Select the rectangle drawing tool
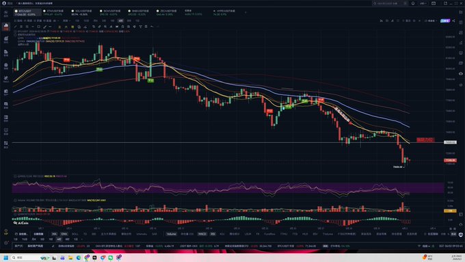 tap(38, 27)
